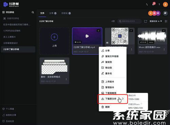Toggle list and grid view icon
This screenshot has width=170, height=125.
coord(166,21)
